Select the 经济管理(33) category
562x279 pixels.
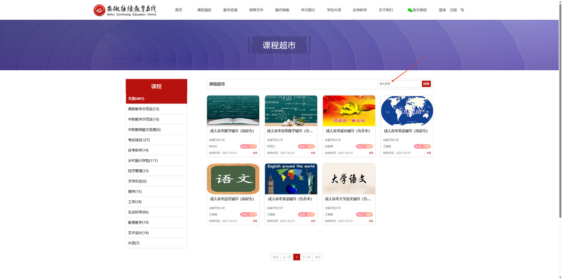[138, 171]
